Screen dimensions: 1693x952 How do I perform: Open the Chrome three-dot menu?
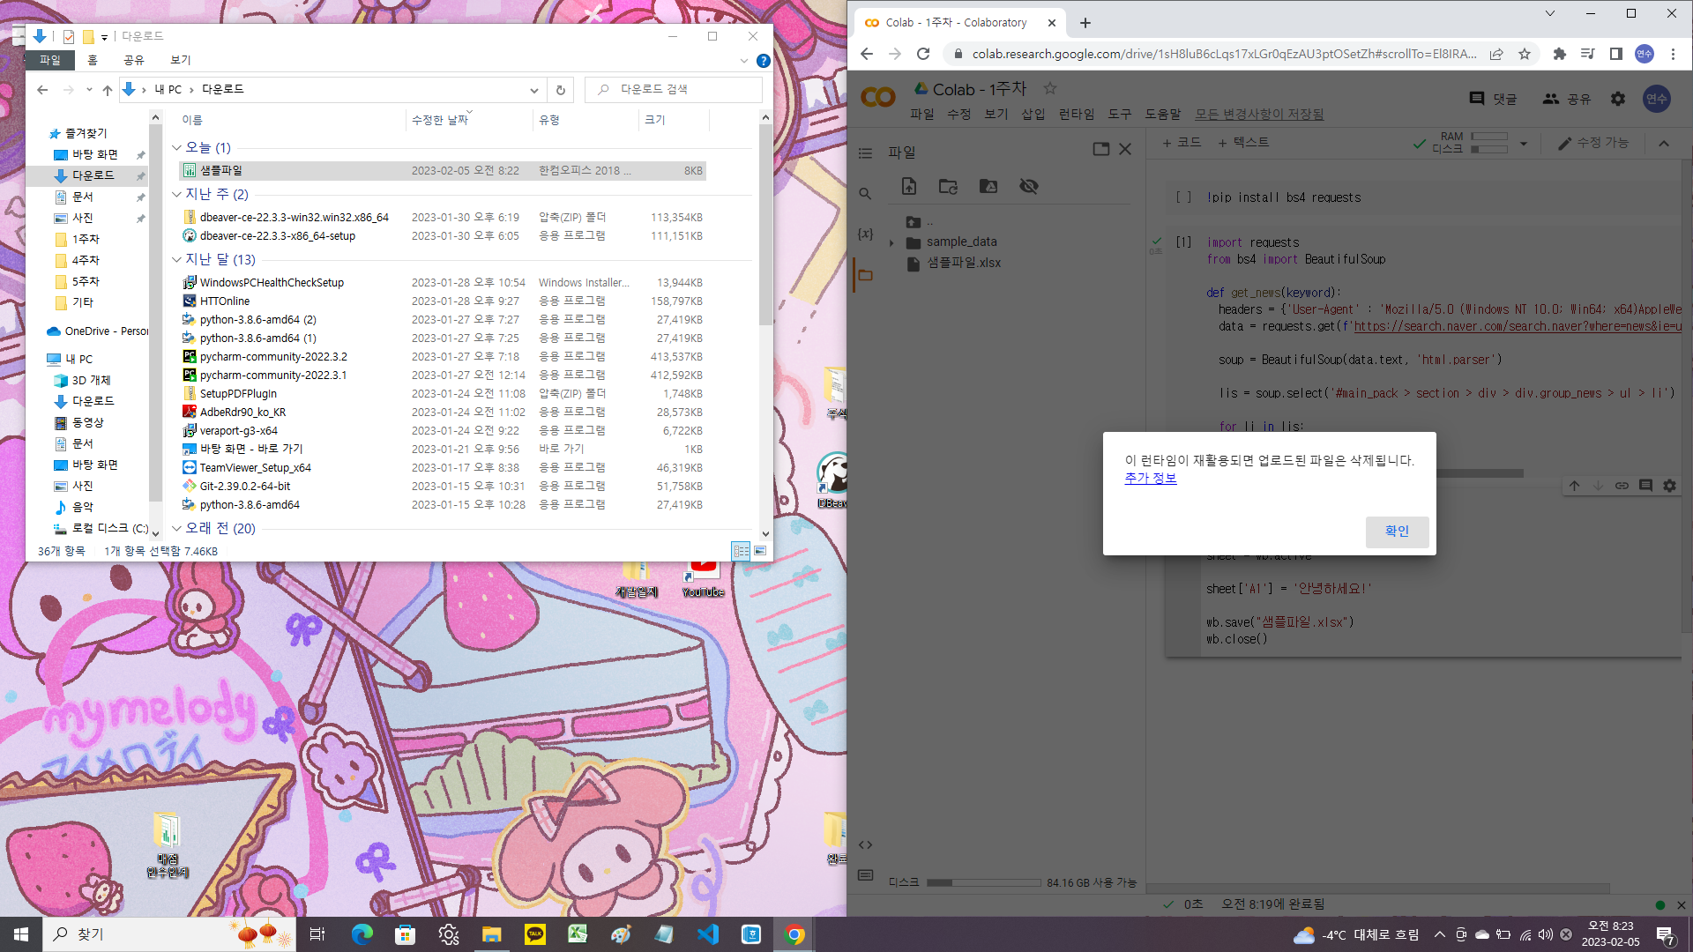(1673, 54)
